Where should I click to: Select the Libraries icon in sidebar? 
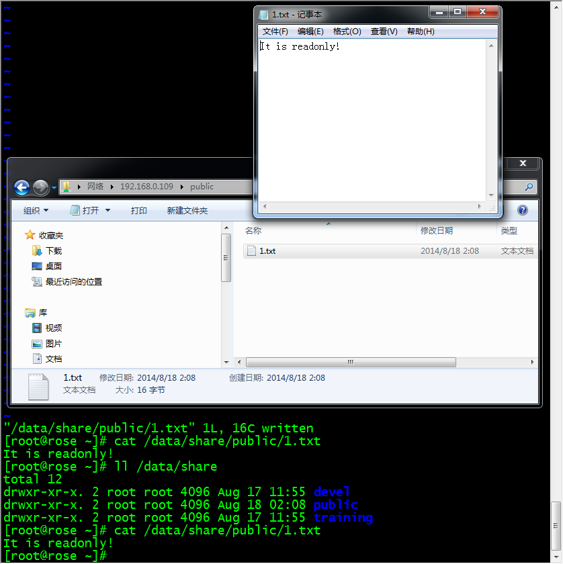pos(30,313)
